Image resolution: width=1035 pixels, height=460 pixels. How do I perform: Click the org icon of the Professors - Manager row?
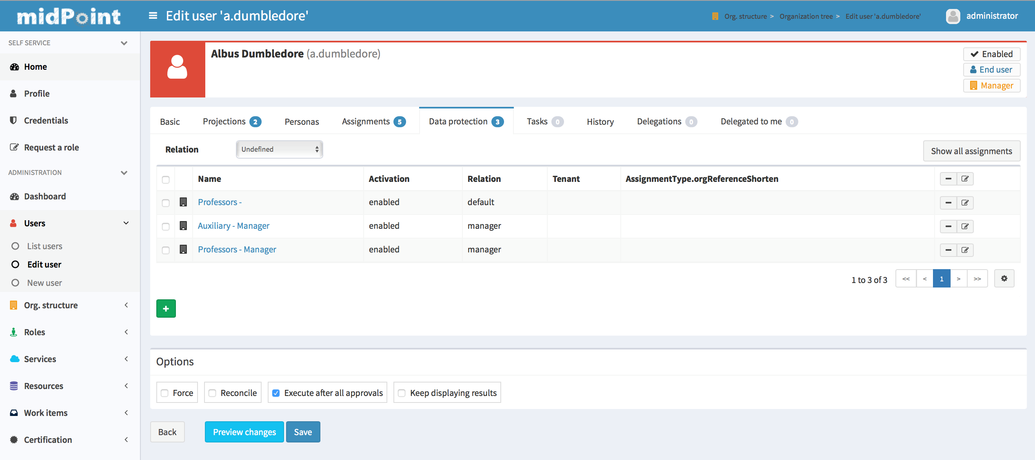coord(183,250)
